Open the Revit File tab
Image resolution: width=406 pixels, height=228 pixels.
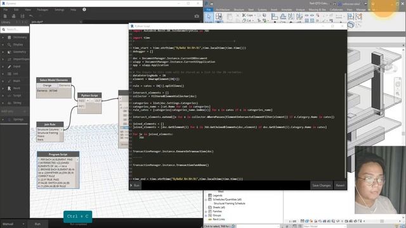(209, 9)
